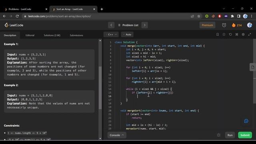Open browser side panel icon
The image size is (256, 144).
click(239, 16)
